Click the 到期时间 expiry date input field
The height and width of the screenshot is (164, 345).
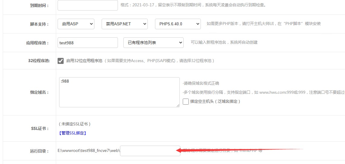click(x=87, y=5)
